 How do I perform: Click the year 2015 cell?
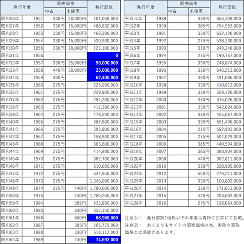[157, 196]
